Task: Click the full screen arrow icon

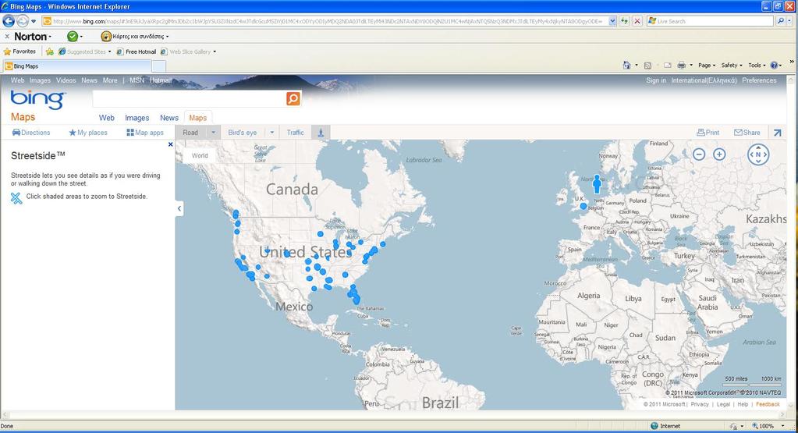Action: (x=777, y=133)
